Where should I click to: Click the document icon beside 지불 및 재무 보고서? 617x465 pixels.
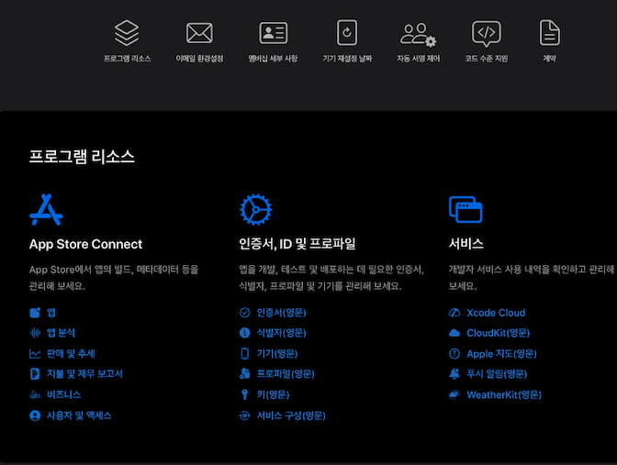35,374
